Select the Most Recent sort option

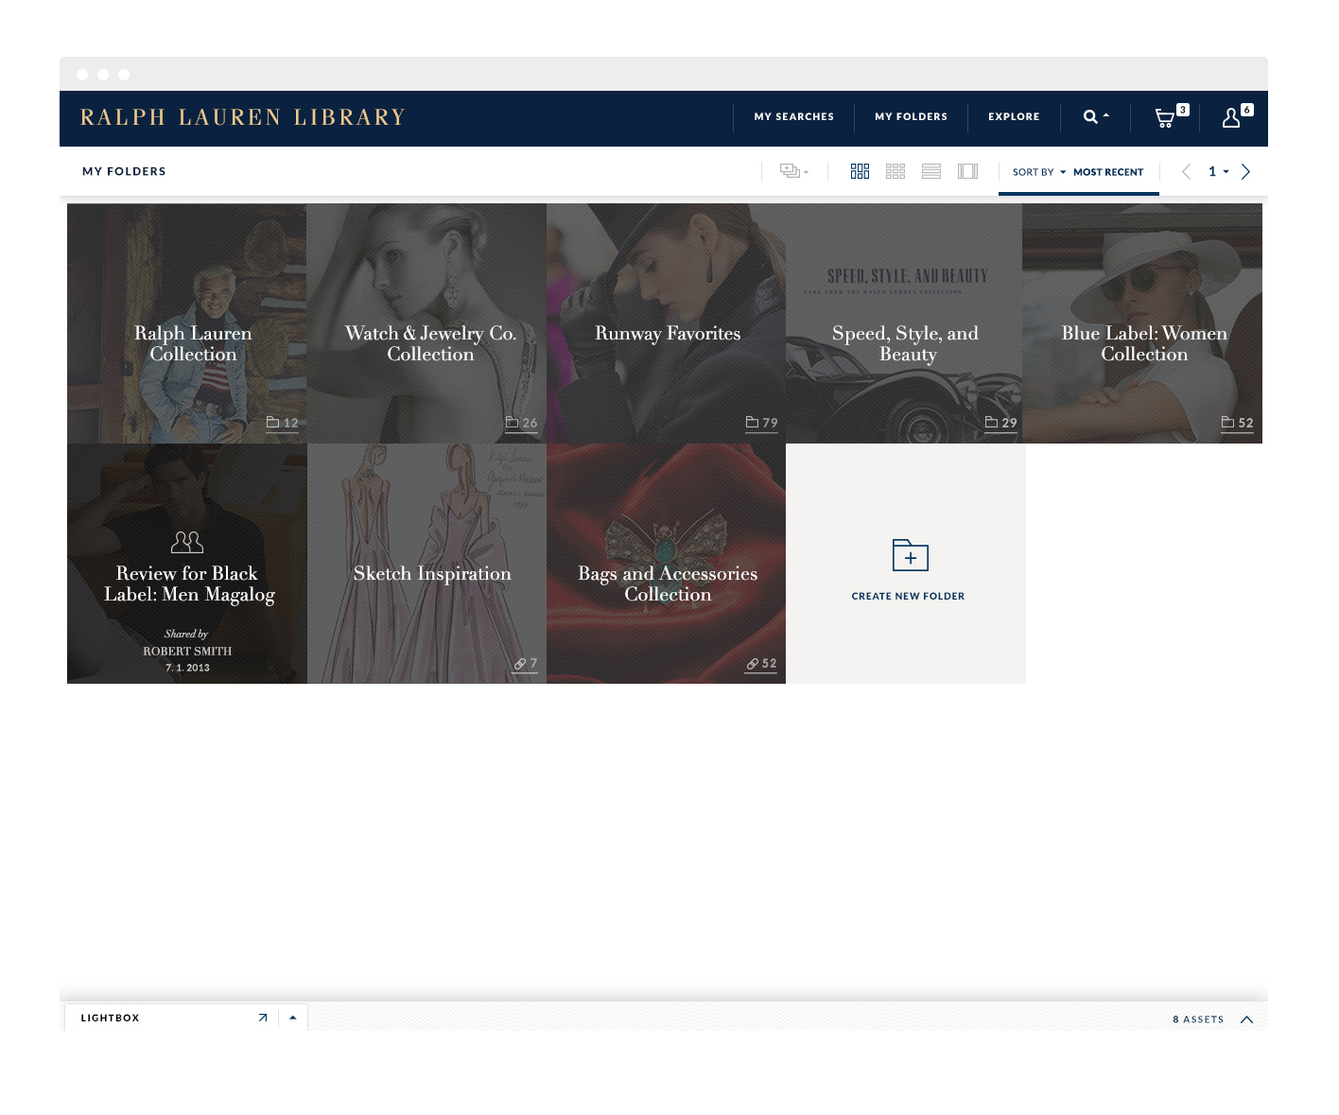1108,172
